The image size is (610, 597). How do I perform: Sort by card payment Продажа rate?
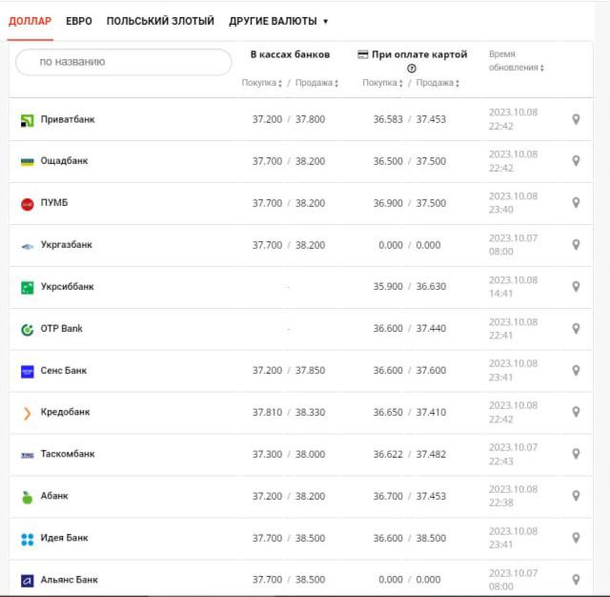point(437,83)
